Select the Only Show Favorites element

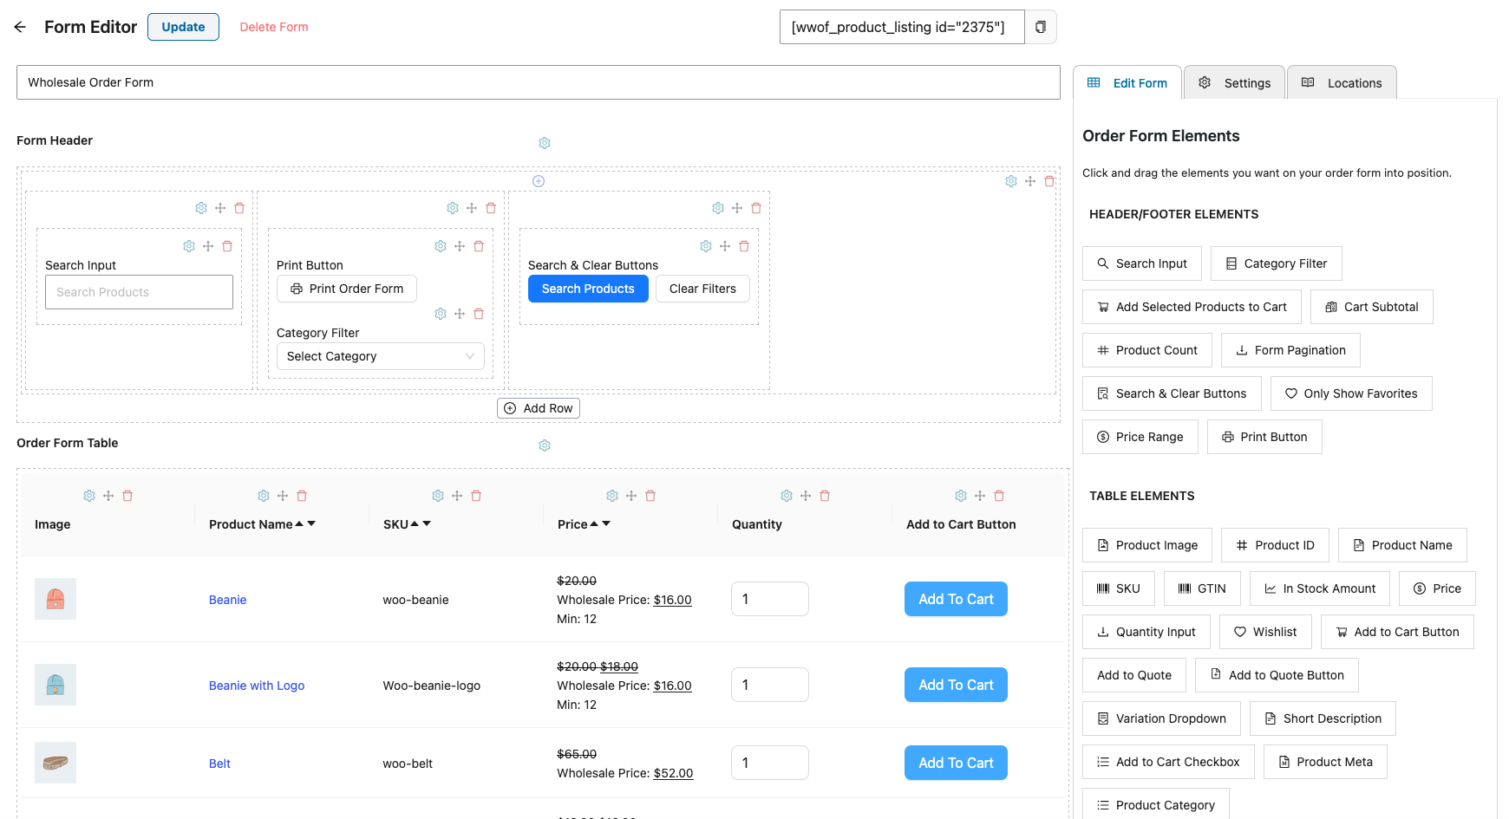pyautogui.click(x=1351, y=393)
